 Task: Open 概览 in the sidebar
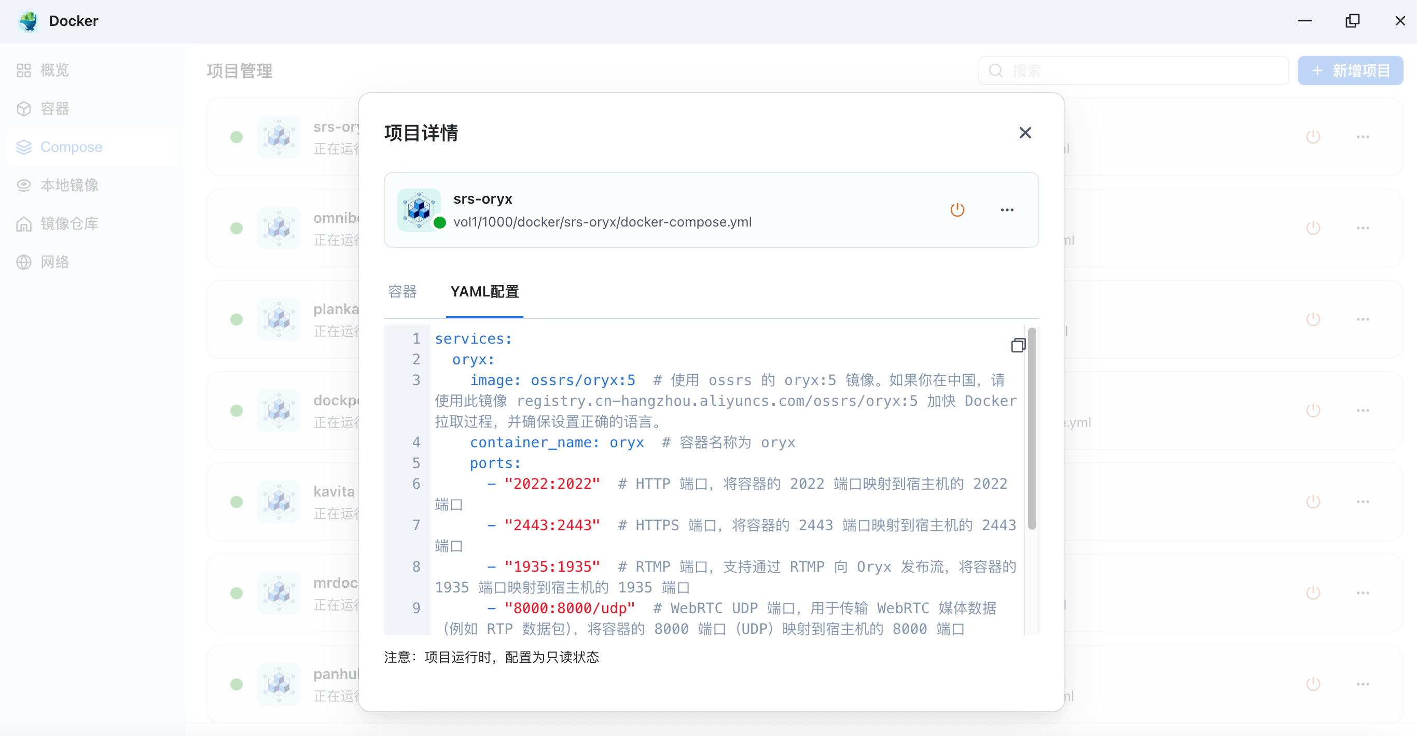[54, 70]
